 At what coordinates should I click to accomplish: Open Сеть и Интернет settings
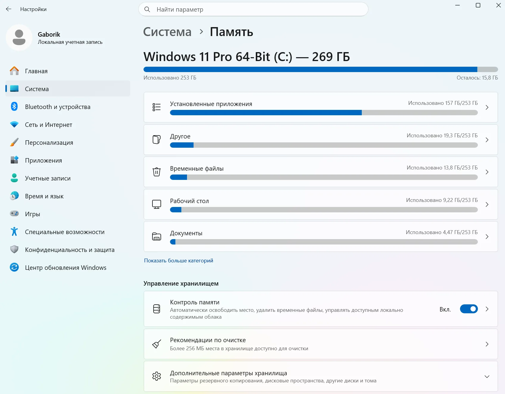click(x=68, y=124)
